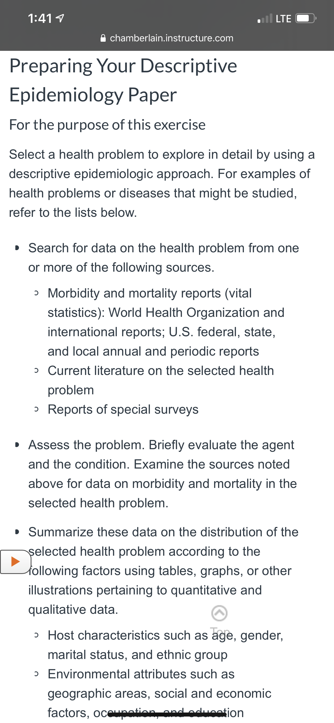Tap the 'Morbidity and mortality reports' sub-bullet
This screenshot has height=723, width=334.
166,322
